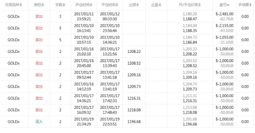The width and height of the screenshot is (255, 133).
Task: Click the 盈亏 column header text
Action: tap(223, 5)
